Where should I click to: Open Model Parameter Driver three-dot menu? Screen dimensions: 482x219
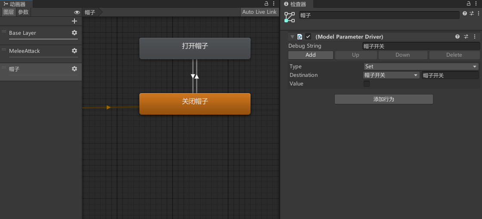coord(475,37)
